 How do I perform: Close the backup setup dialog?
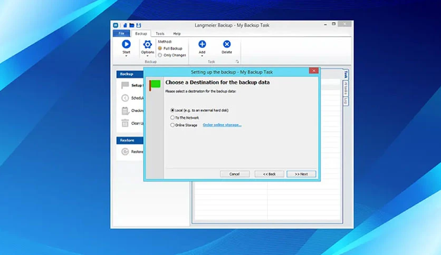tap(313, 71)
